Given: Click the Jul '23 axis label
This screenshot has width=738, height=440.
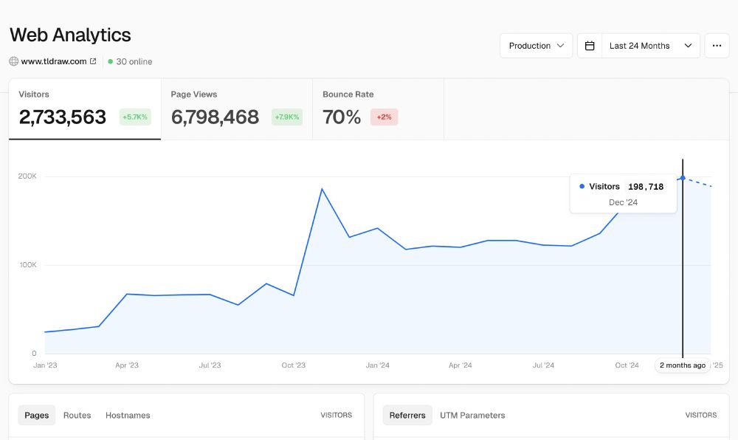Looking at the screenshot, I should click(210, 365).
